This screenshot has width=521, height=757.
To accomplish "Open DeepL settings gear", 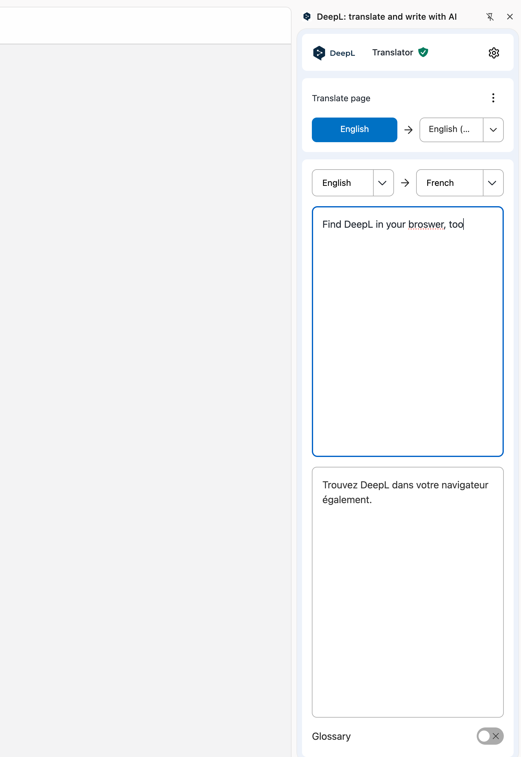I will click(x=494, y=53).
